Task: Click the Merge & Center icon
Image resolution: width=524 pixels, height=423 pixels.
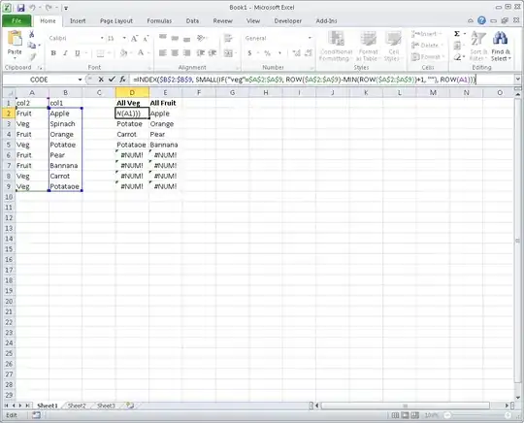Action: point(228,53)
